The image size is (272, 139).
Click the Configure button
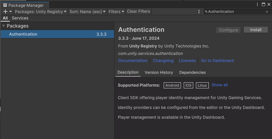click(x=228, y=30)
